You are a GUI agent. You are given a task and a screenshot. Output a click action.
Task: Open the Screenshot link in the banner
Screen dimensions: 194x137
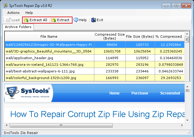coord(170,93)
